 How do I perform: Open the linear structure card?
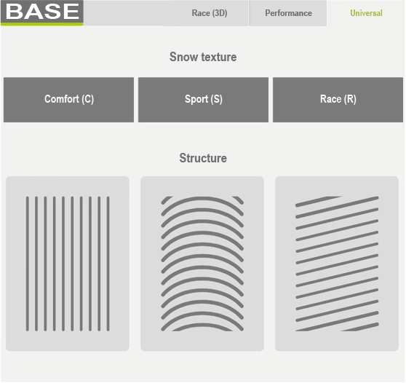pos(68,264)
